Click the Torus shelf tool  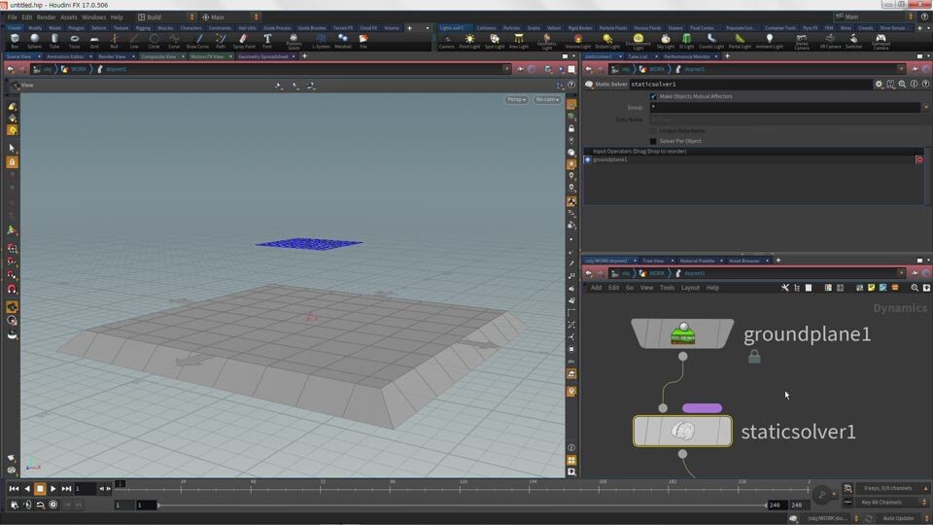[75, 41]
